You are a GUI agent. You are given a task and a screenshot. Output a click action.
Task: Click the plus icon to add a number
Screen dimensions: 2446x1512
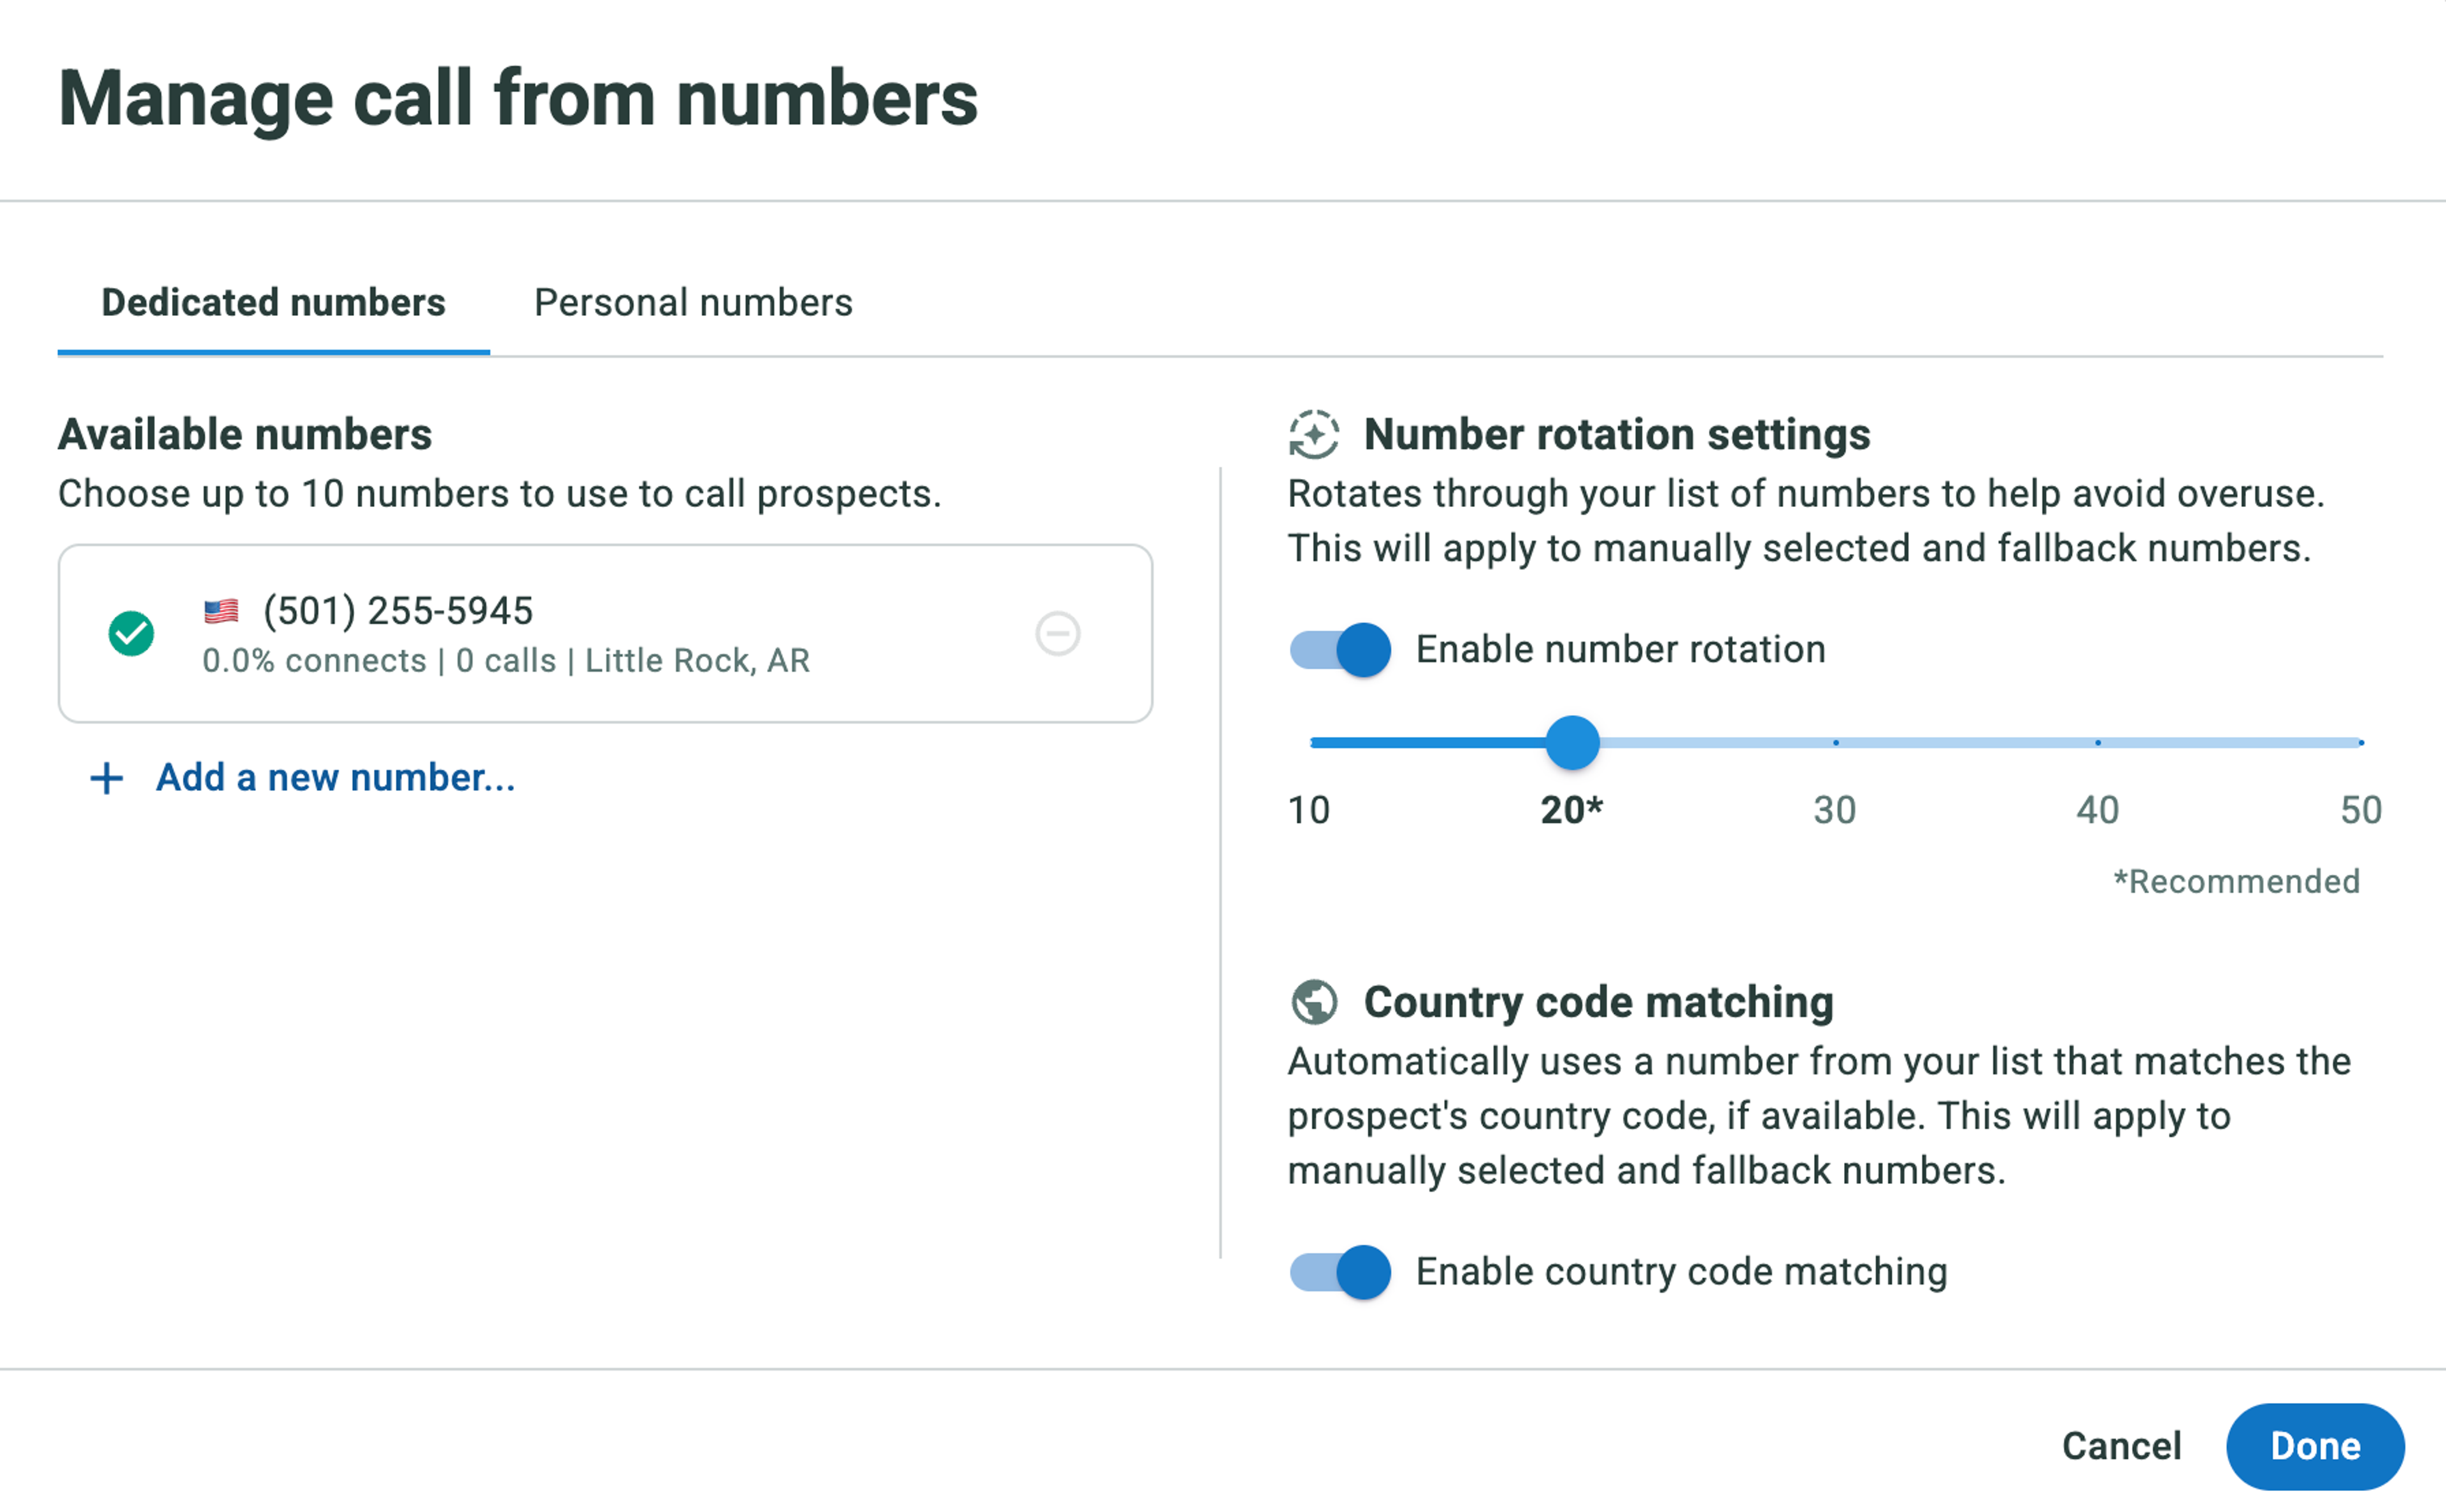pyautogui.click(x=107, y=778)
